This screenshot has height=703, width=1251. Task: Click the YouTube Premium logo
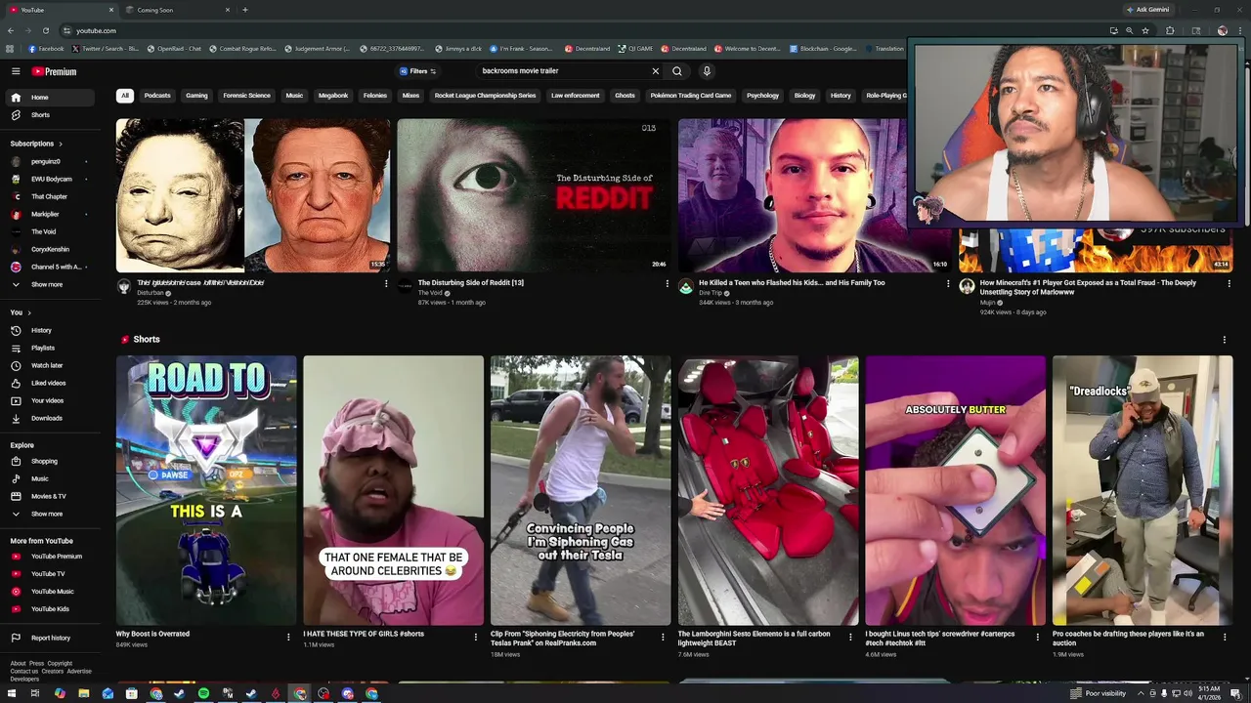click(54, 71)
